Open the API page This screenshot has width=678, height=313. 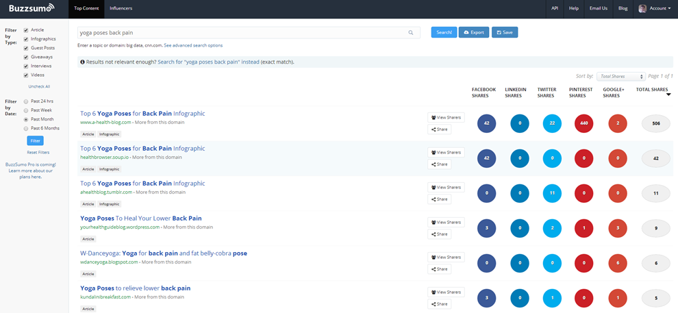point(555,8)
